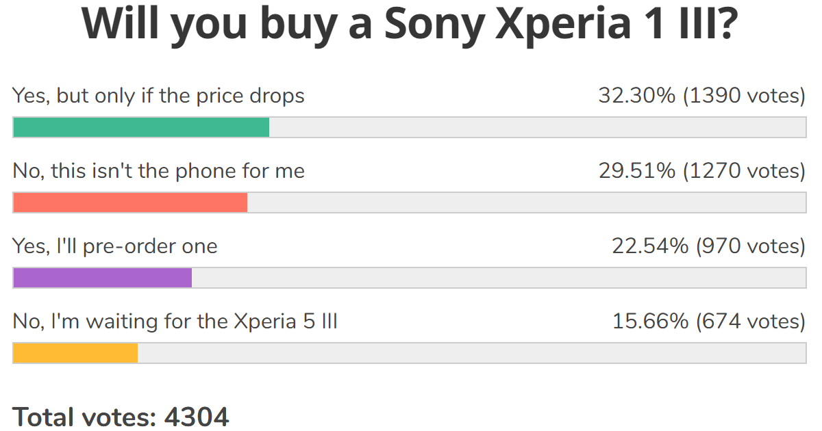Click the empty grey part of the red bar

[527, 203]
